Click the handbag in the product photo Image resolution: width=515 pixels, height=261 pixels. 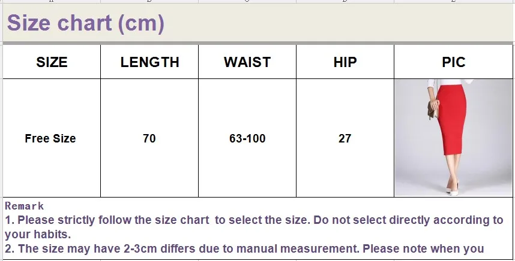pos(432,110)
